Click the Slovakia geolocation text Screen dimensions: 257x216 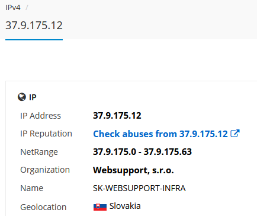click(x=125, y=206)
